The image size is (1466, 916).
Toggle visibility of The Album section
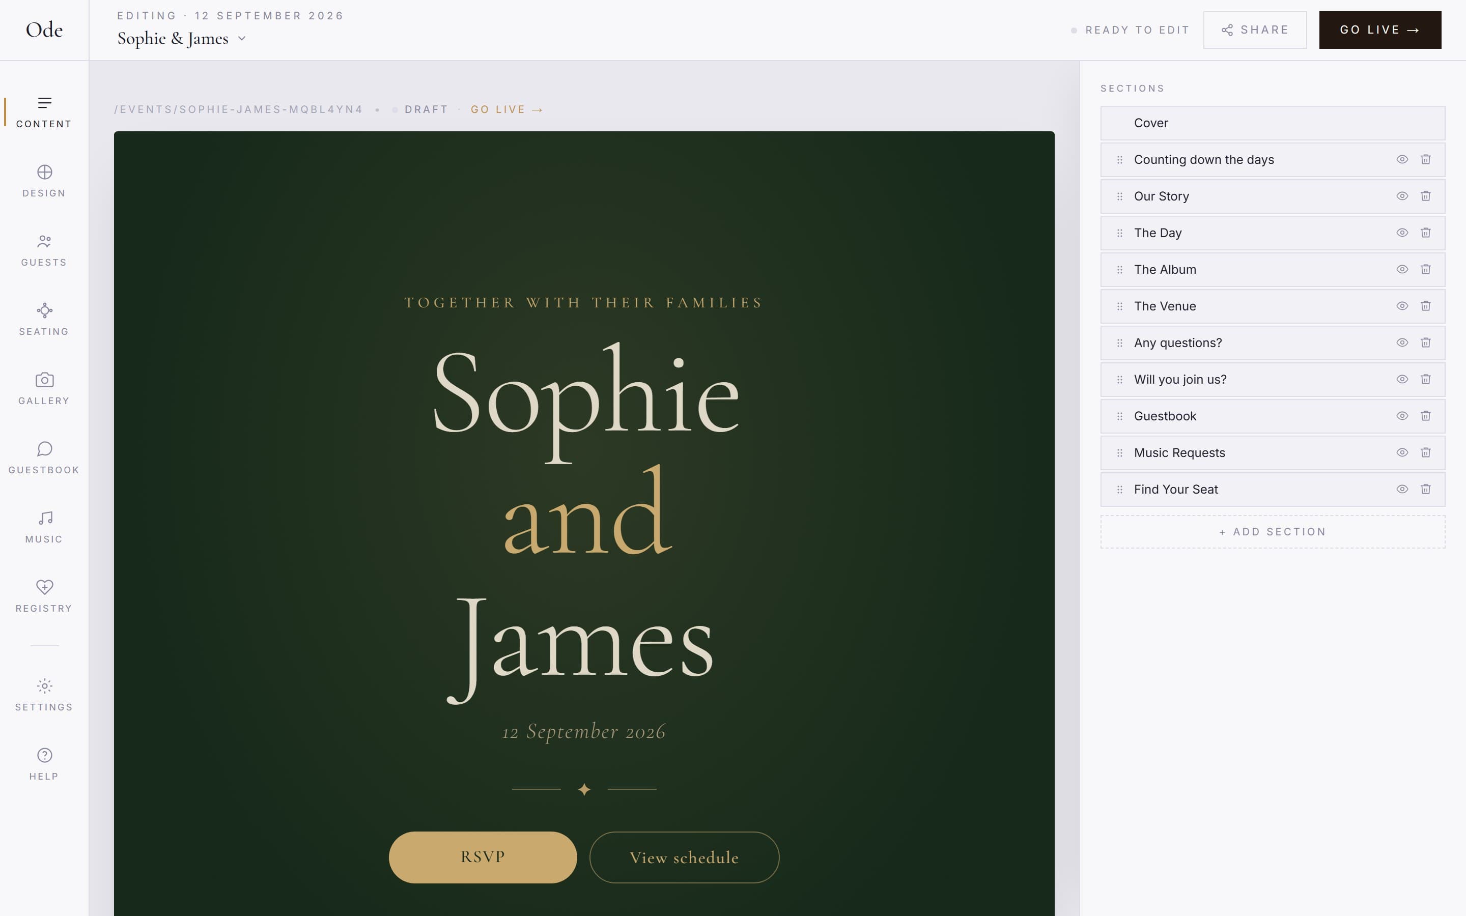click(1402, 270)
